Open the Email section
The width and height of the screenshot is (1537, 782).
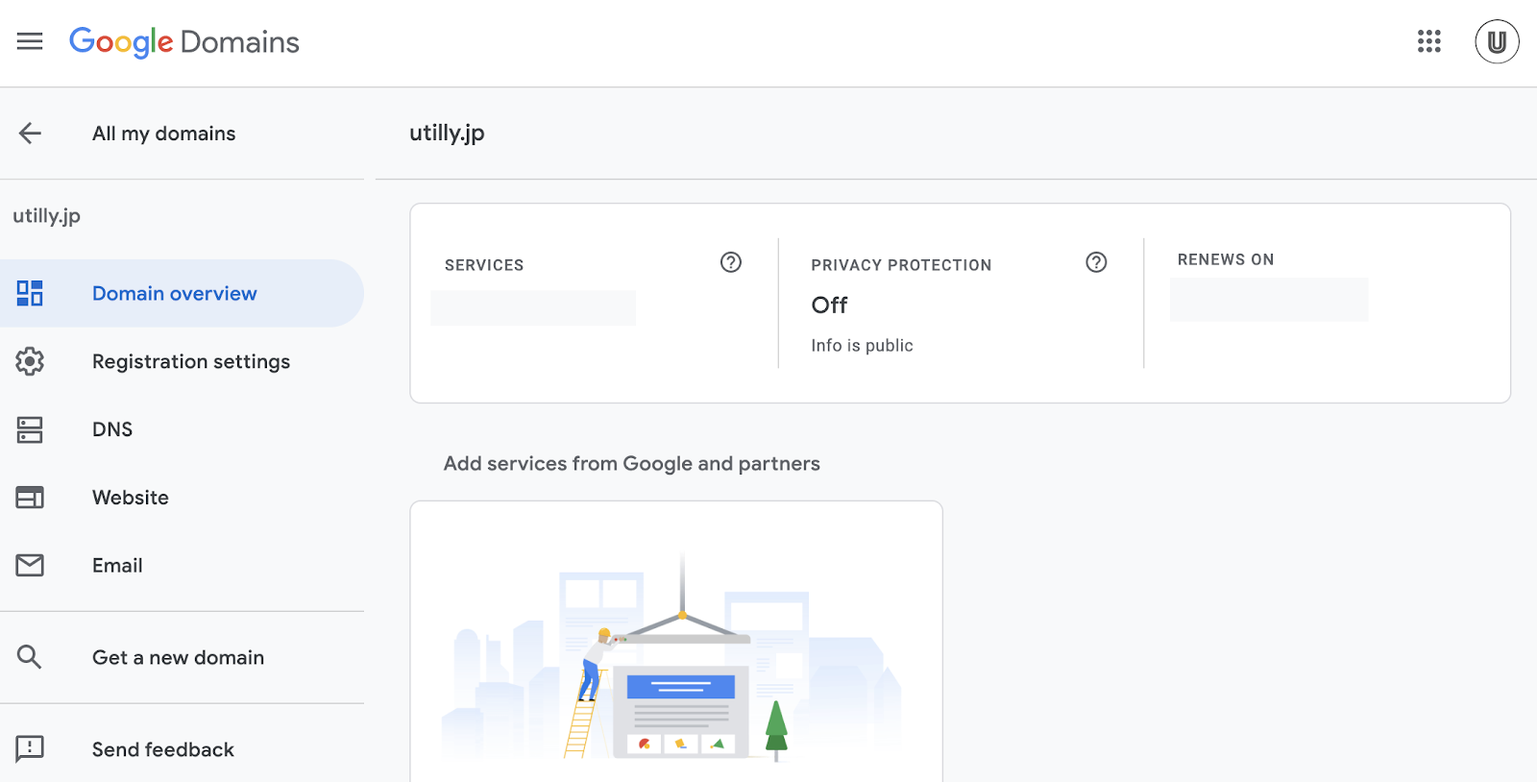point(182,565)
